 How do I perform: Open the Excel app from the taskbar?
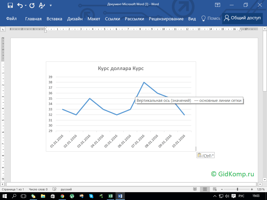110,196
